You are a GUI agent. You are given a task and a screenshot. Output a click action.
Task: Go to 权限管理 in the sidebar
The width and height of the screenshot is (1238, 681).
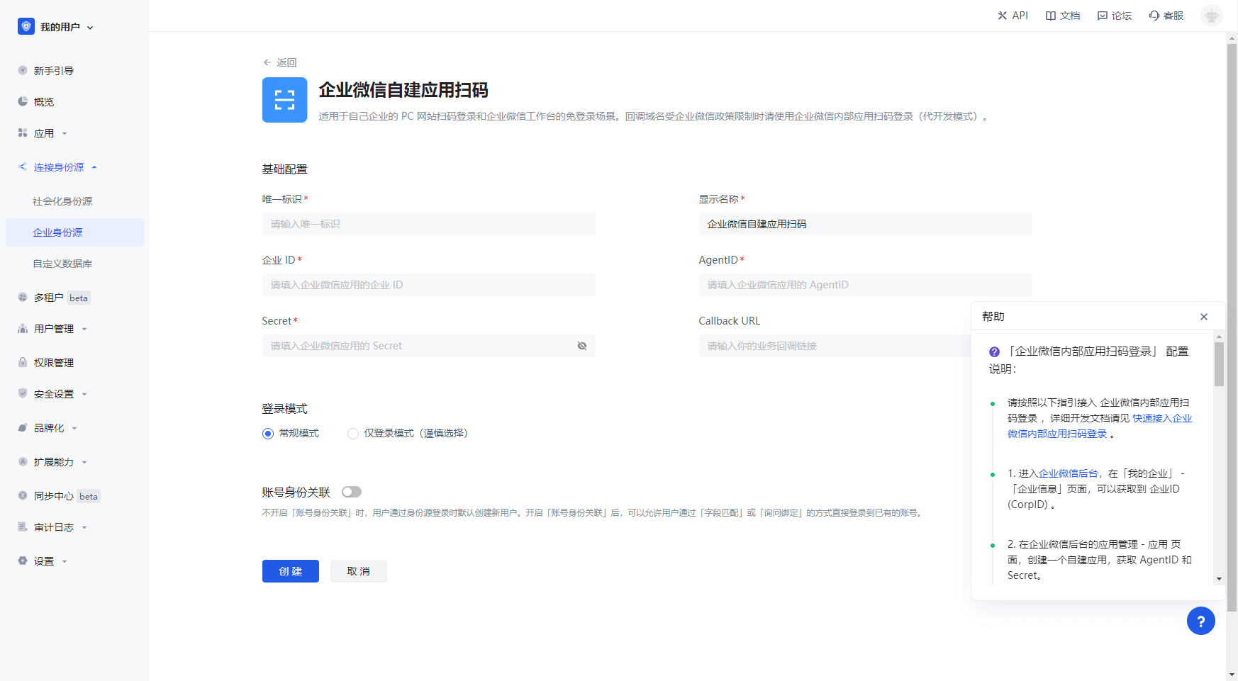click(x=54, y=363)
